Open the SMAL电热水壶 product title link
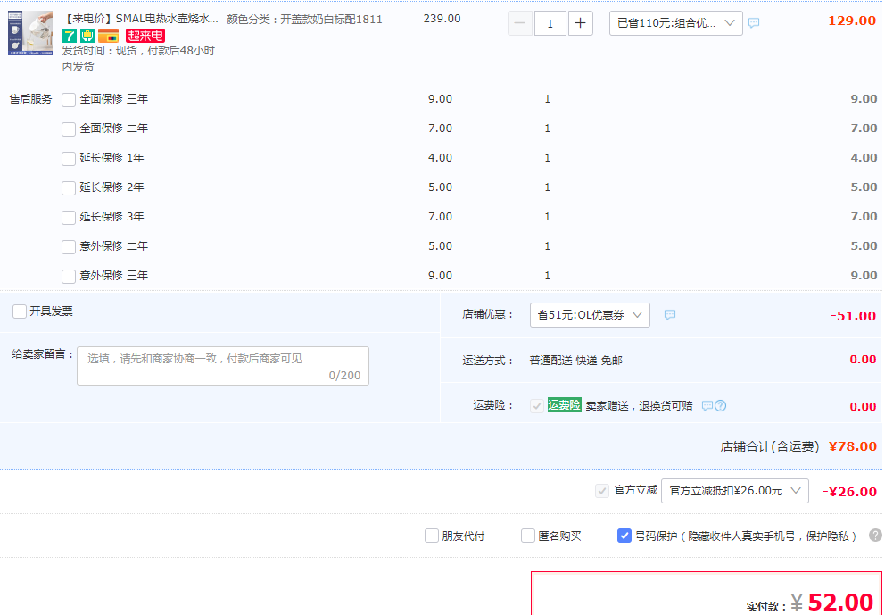Image resolution: width=893 pixels, height=615 pixels. tap(140, 19)
